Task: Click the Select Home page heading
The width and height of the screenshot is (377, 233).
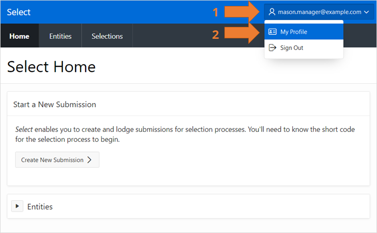Action: pos(51,66)
